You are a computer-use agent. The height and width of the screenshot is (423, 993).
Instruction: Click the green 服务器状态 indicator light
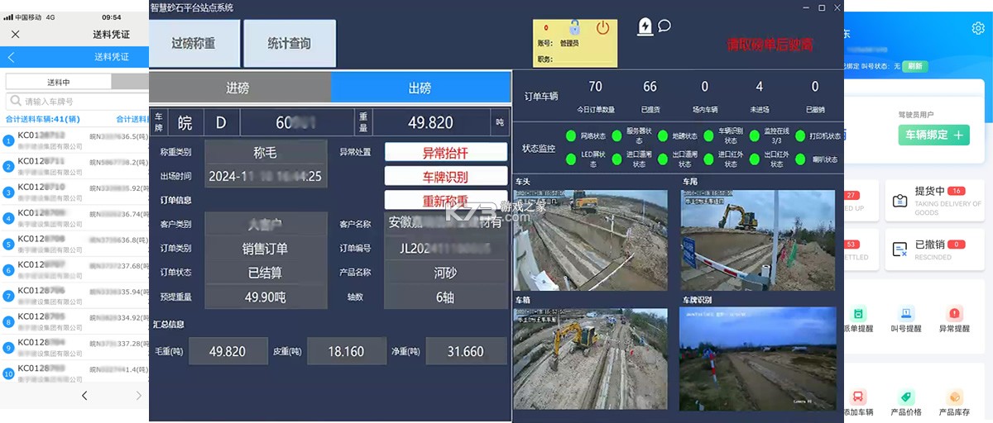[x=616, y=136]
